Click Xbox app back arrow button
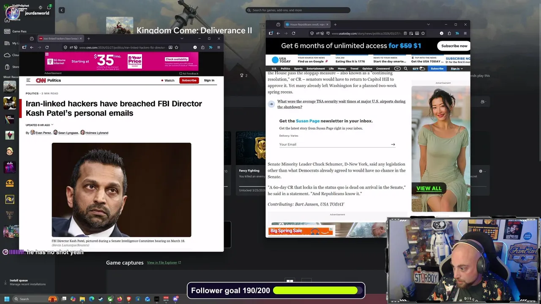The width and height of the screenshot is (541, 304). pyautogui.click(x=61, y=10)
